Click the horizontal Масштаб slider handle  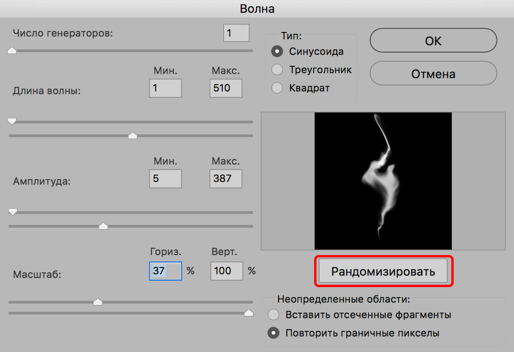(97, 302)
